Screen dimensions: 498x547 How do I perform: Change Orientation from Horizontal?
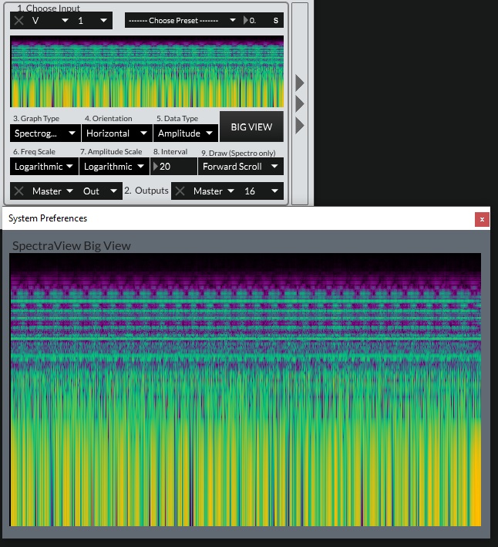point(116,133)
